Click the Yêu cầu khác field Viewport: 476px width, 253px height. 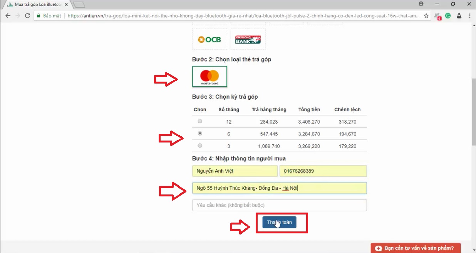279,205
